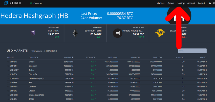Click the green Connected wifi icon
The width and height of the screenshot is (215, 102).
tap(31, 3)
